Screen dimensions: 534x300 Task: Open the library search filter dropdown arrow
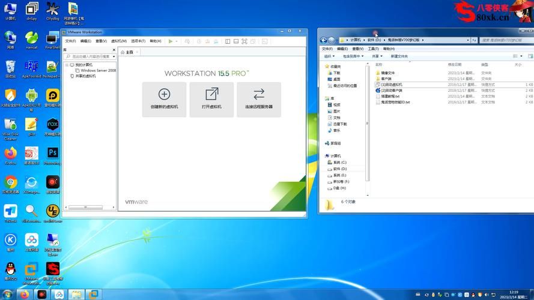(114, 56)
